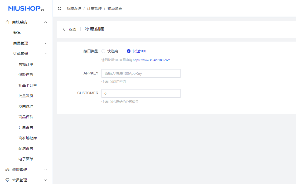The image size is (296, 184).
Task: Click the 会员管理 member icon in sidebar
Action: coord(7,180)
